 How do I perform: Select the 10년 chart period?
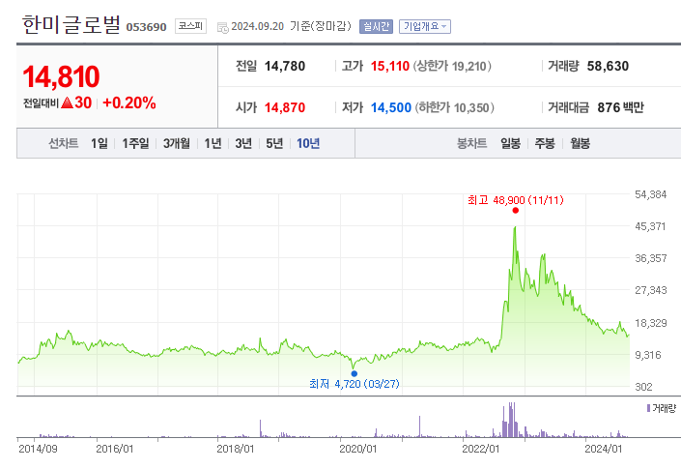click(308, 143)
